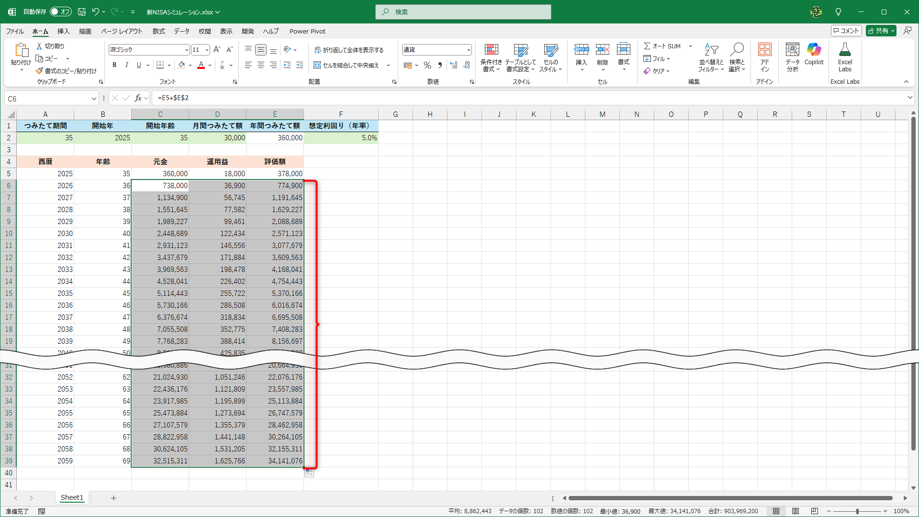This screenshot has width=919, height=517.
Task: Expand the number format dropdown (通貨)
Action: coord(468,50)
